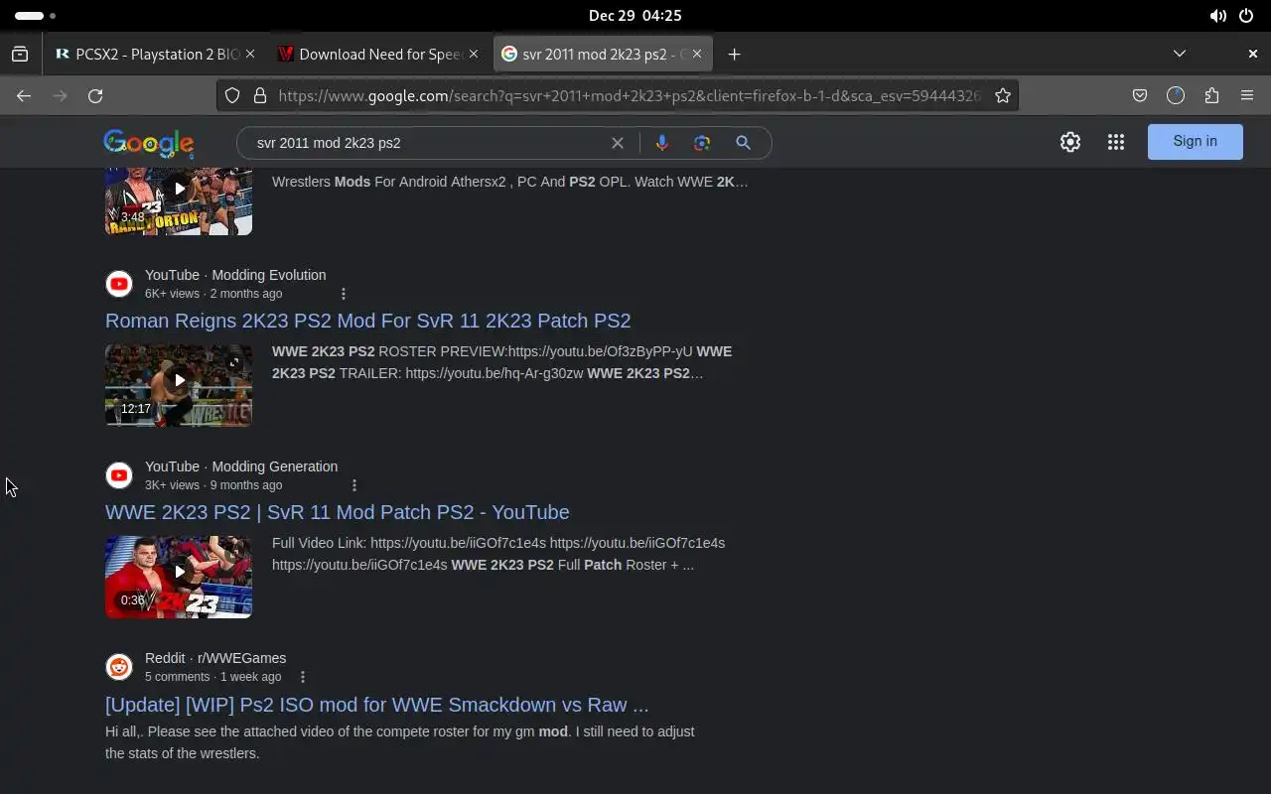Open the Reddit Ps2 ISO mod update link
Image resolution: width=1271 pixels, height=794 pixels.
coord(377,705)
